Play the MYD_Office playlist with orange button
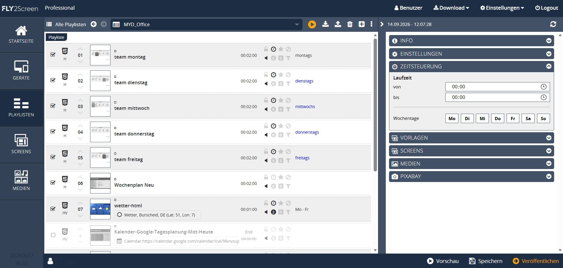 (312, 24)
